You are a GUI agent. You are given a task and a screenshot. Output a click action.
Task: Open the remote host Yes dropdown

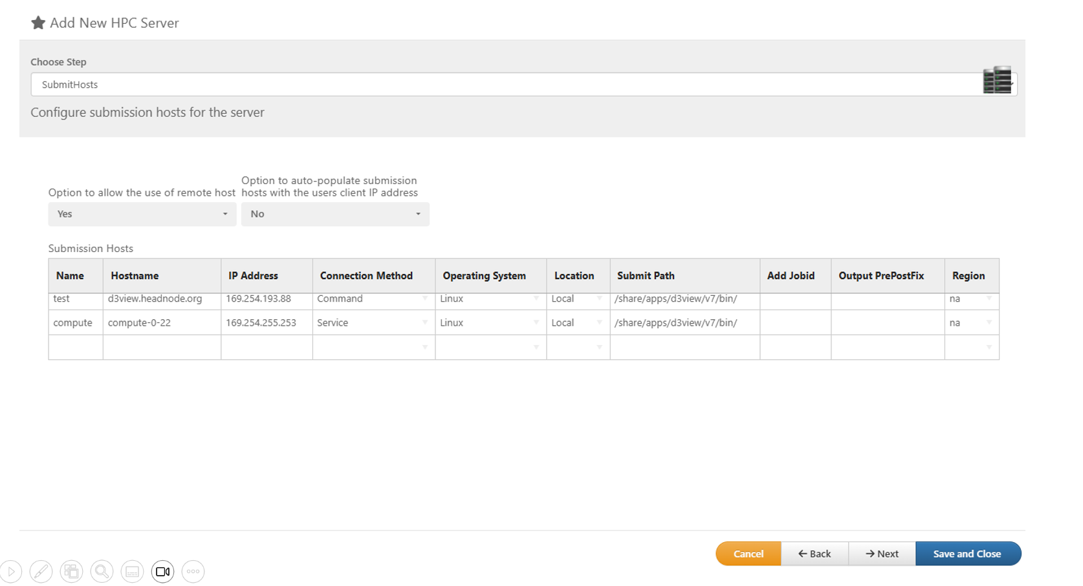(142, 215)
